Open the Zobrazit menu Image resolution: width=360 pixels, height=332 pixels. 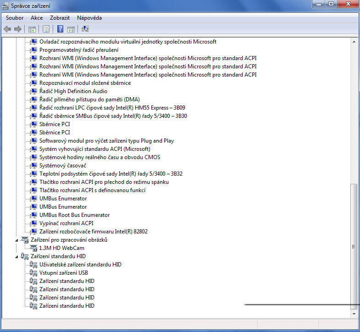pos(60,18)
